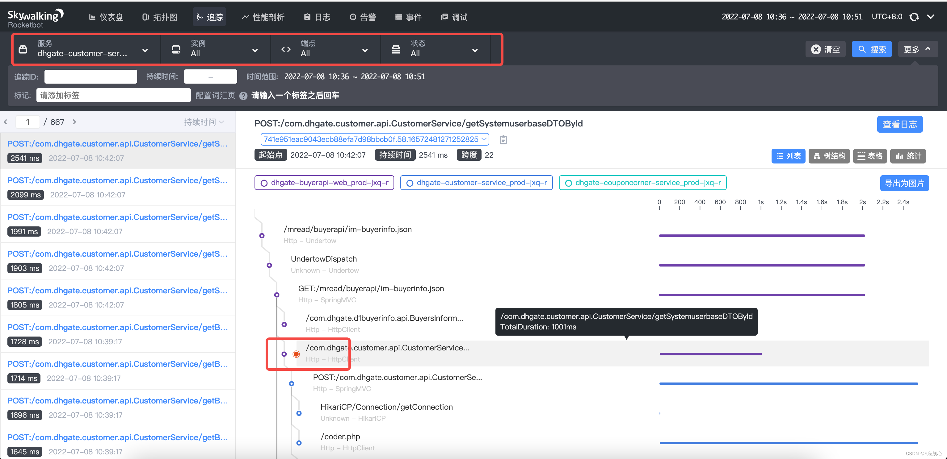Viewport: 947px width, 459px height.
Task: Go to next trace list page
Action: point(74,122)
